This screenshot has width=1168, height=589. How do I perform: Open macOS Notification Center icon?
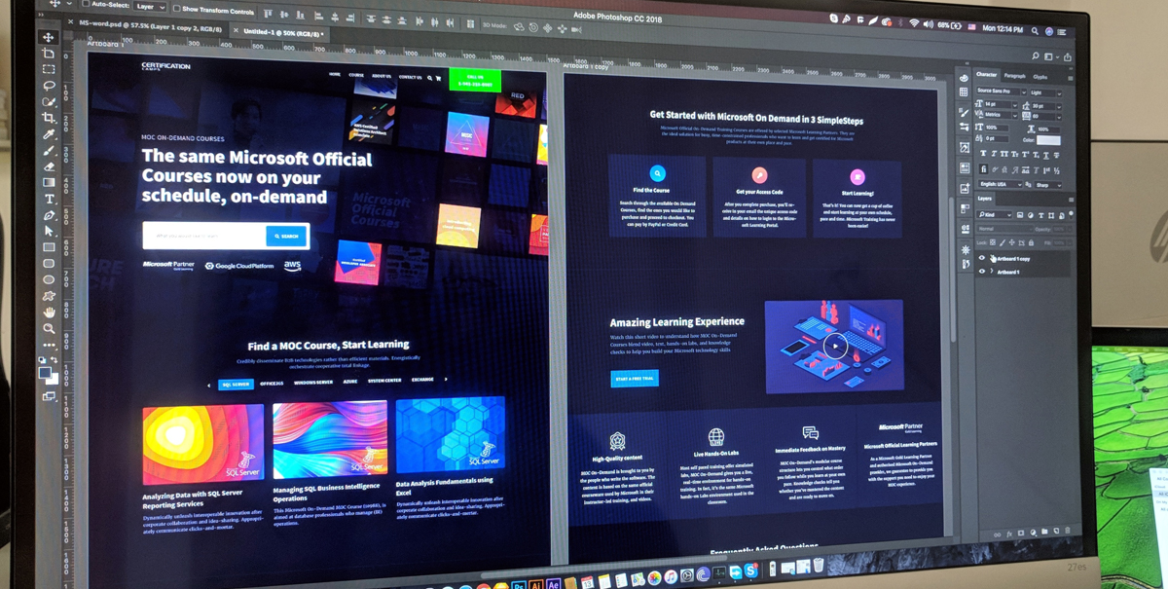tap(1061, 32)
